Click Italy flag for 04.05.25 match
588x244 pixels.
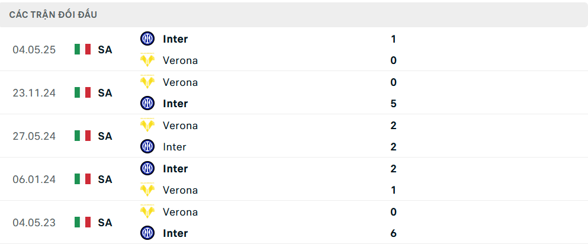(82, 49)
